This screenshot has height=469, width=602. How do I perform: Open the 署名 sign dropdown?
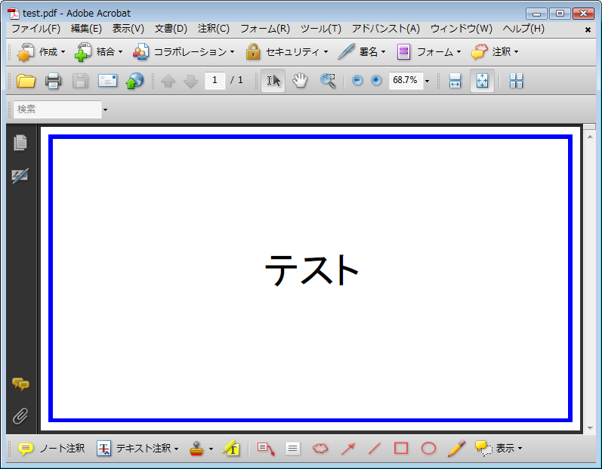click(x=361, y=52)
